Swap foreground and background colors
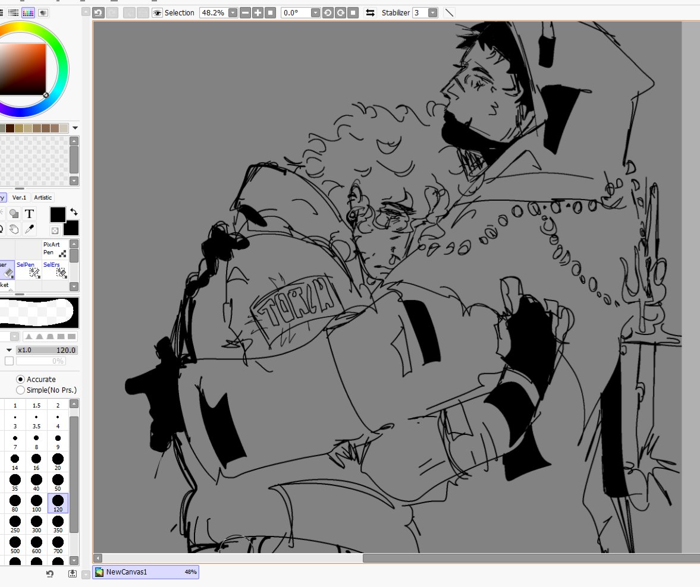The width and height of the screenshot is (700, 587). pos(74,212)
